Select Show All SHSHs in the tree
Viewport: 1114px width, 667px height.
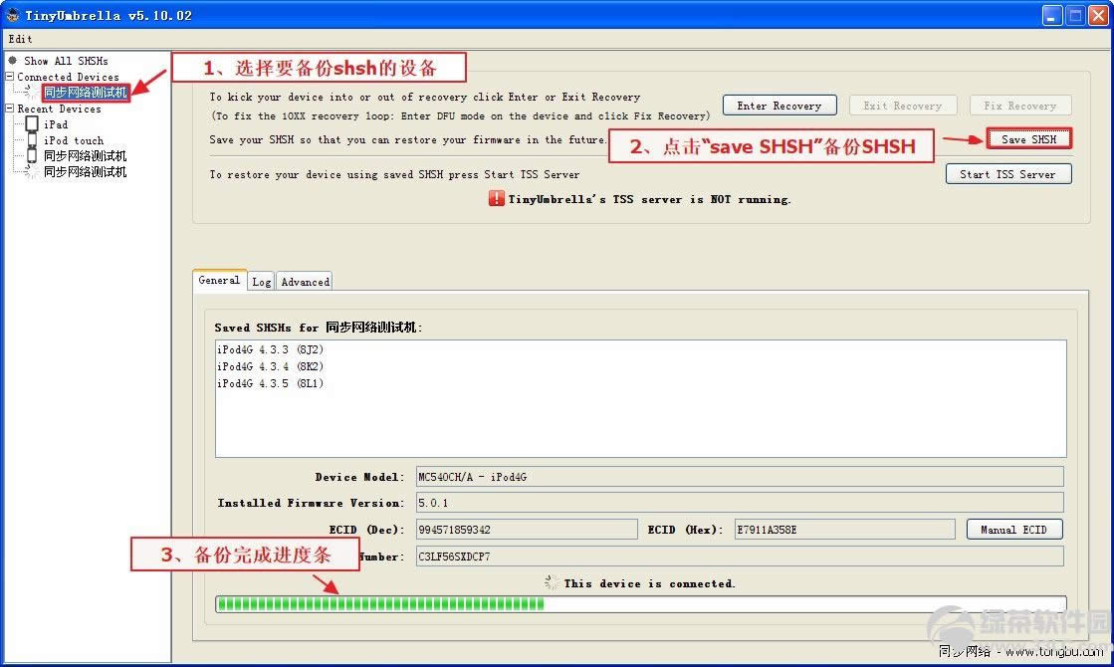coord(66,61)
